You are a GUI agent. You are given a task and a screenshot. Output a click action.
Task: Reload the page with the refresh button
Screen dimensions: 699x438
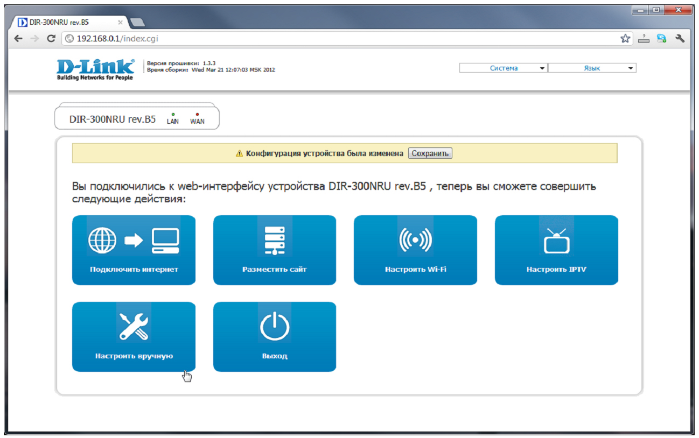click(x=51, y=39)
